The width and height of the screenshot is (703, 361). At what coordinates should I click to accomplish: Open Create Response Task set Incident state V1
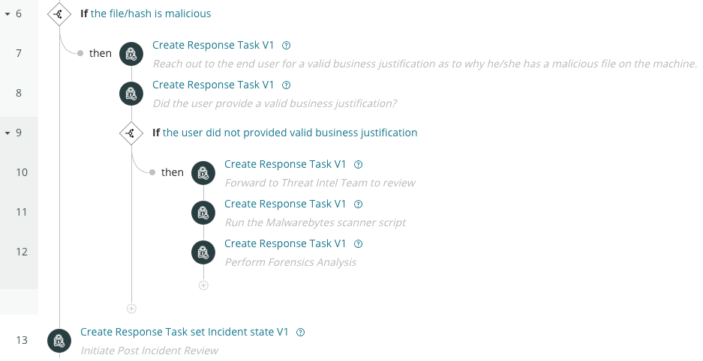coord(185,332)
